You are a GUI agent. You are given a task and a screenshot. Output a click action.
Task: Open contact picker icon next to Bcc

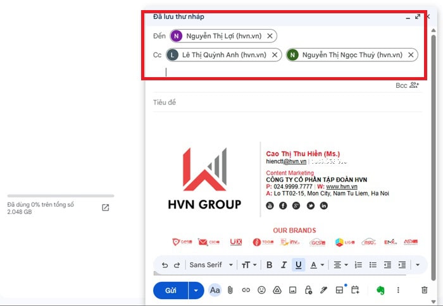(x=414, y=85)
